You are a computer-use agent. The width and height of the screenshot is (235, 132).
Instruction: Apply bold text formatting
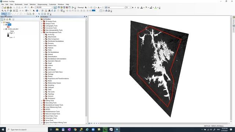pos(133,7)
